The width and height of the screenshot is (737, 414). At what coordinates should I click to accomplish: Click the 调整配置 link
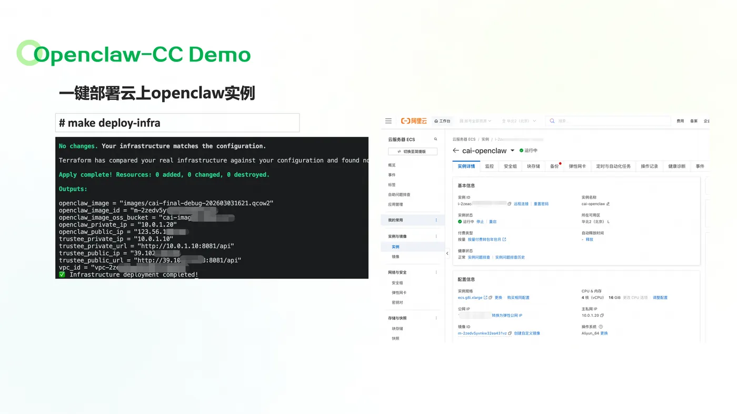(x=660, y=297)
